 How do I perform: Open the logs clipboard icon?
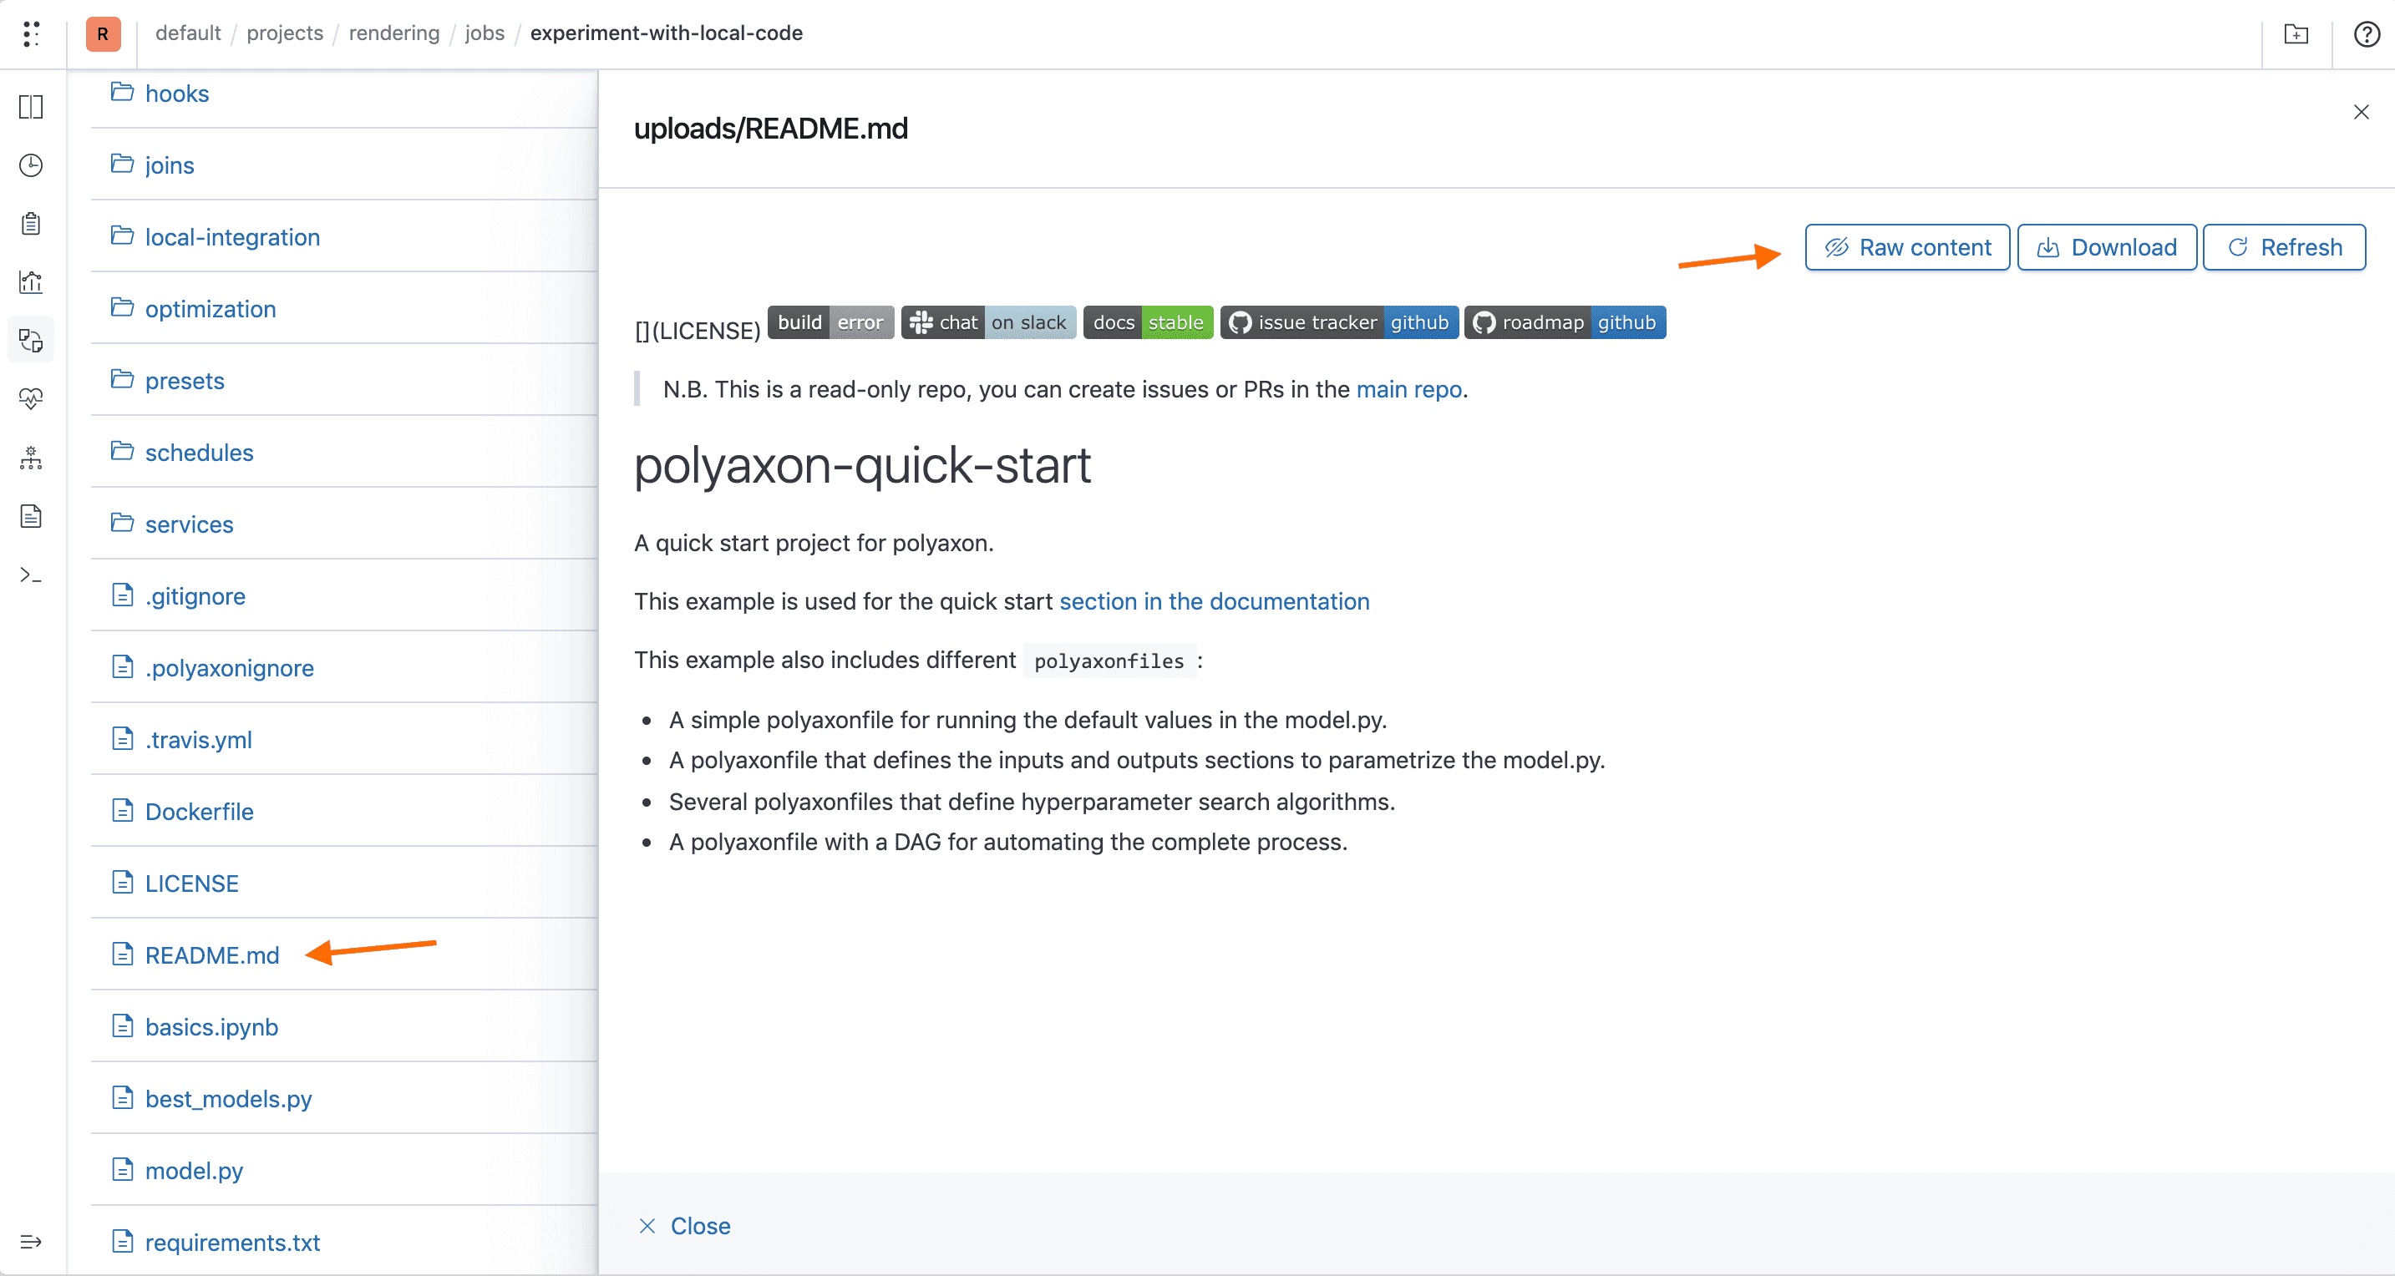[x=30, y=223]
